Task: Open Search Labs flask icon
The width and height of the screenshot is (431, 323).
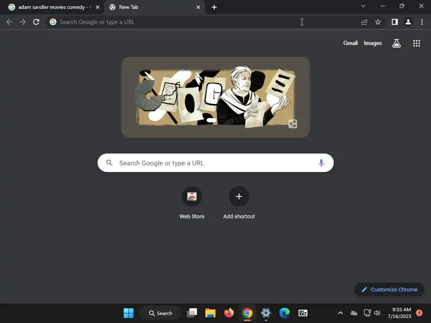Action: [x=396, y=43]
